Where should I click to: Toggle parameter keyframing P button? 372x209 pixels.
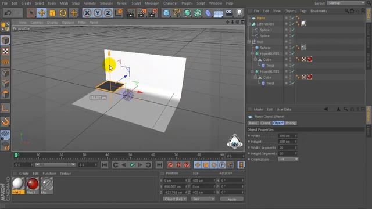pyautogui.click(x=222, y=165)
